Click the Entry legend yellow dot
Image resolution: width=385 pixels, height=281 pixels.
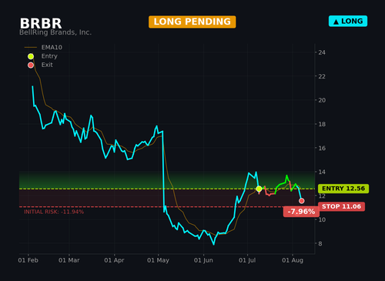pos(31,56)
